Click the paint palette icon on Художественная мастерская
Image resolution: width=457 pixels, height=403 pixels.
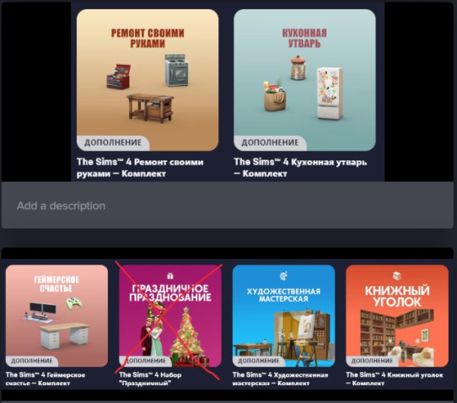tap(283, 276)
